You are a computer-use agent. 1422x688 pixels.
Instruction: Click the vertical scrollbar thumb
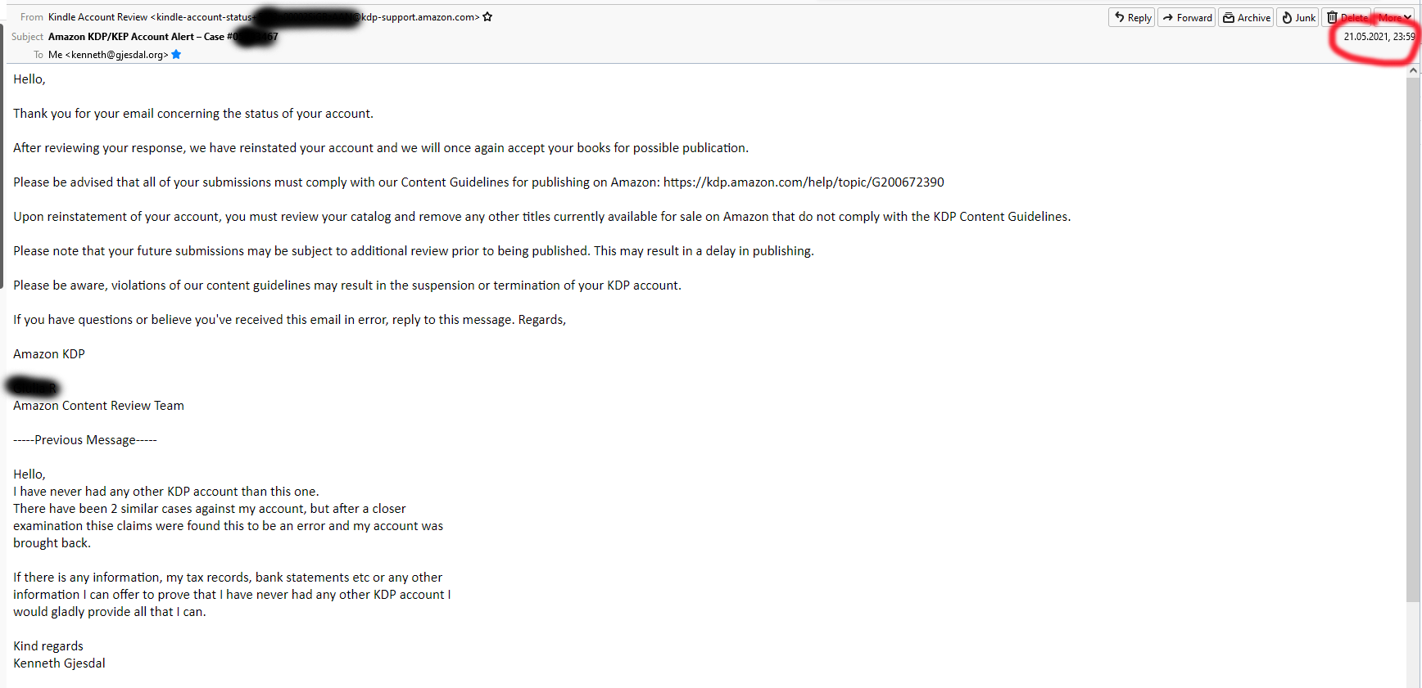pos(1413,327)
